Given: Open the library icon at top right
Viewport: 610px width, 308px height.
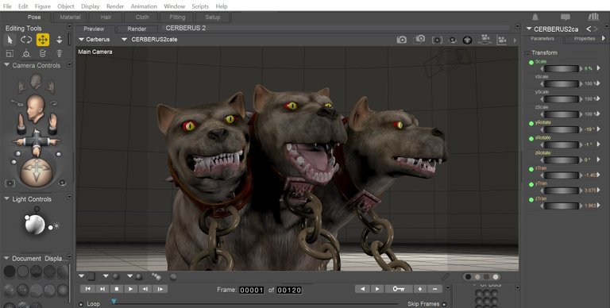Looking at the screenshot, I should pyautogui.click(x=593, y=17).
